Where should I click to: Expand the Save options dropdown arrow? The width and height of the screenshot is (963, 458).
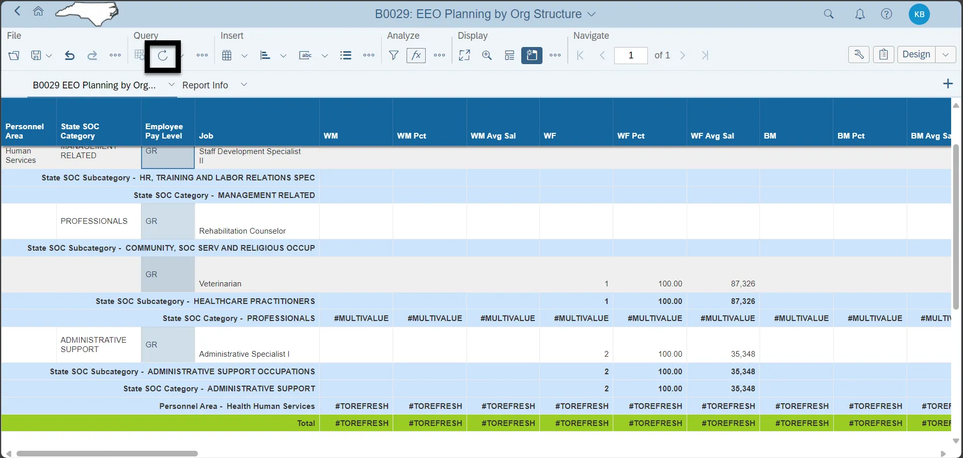(x=49, y=56)
